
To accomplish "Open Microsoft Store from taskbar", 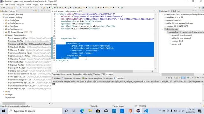I will pyautogui.click(x=98, y=111).
